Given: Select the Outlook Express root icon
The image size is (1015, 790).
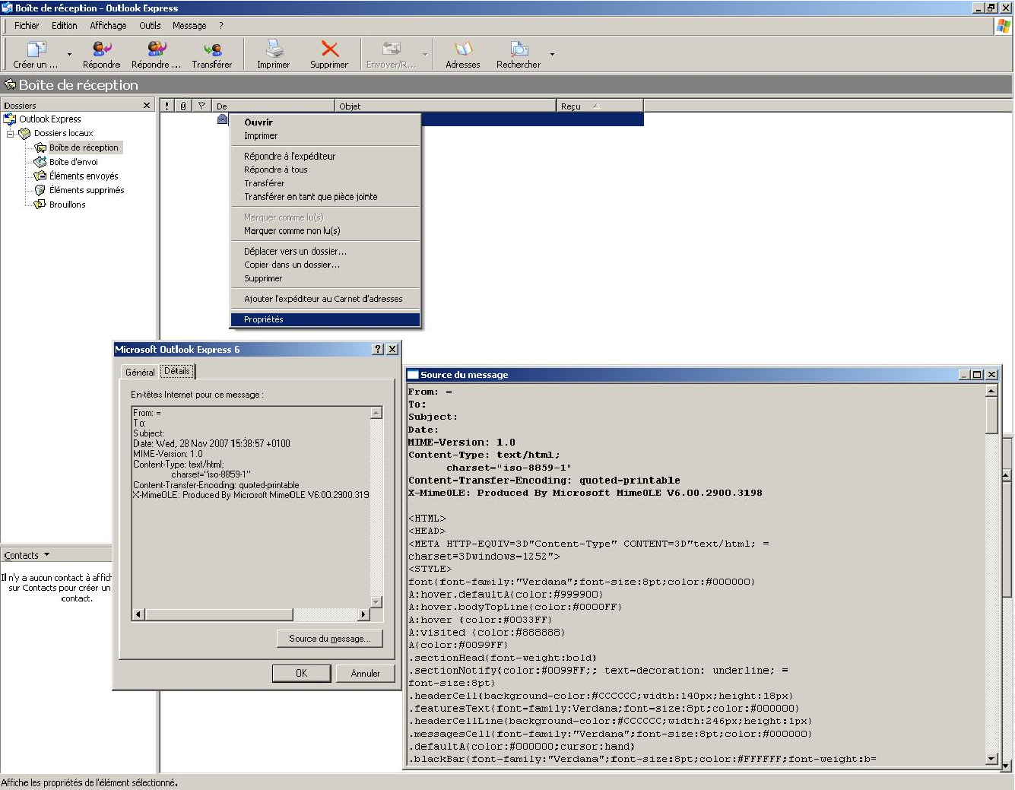Looking at the screenshot, I should pyautogui.click(x=10, y=119).
